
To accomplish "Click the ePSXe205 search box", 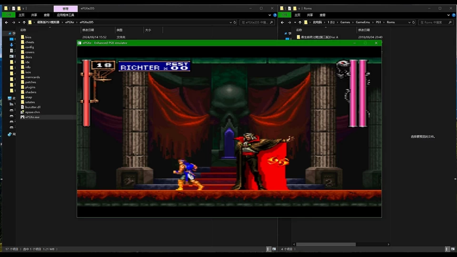I will [257, 22].
